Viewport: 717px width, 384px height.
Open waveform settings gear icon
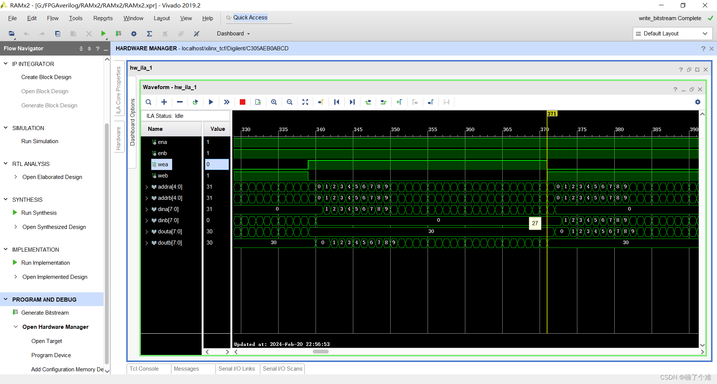click(x=698, y=102)
